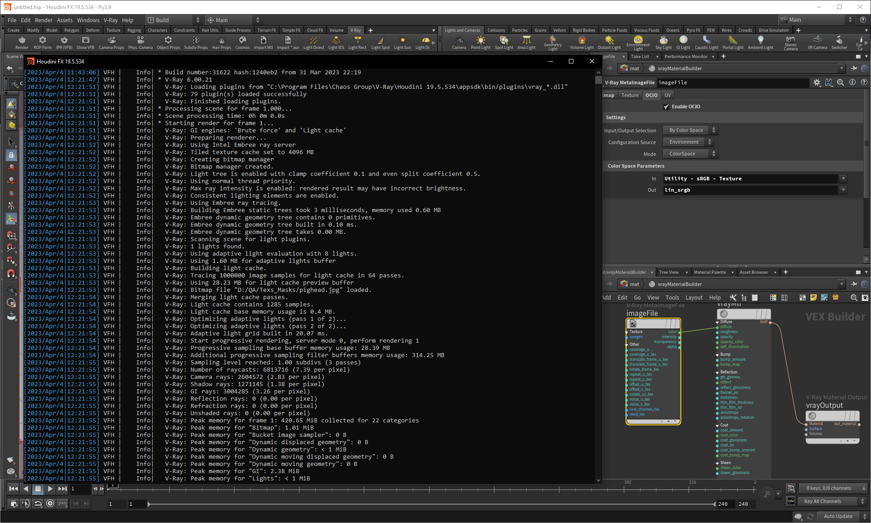871x523 pixels.
Task: Open the Layout menu in network editor
Action: tap(694, 298)
